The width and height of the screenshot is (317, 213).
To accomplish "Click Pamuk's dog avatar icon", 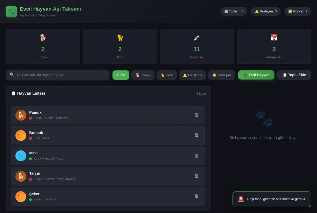I will (21, 115).
